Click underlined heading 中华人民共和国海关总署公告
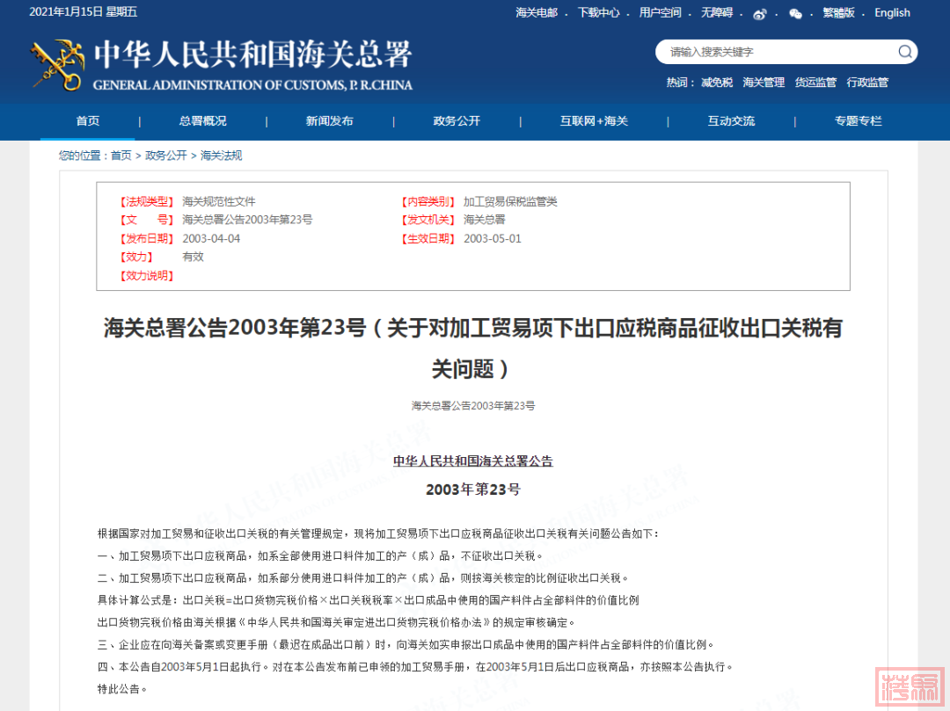950x711 pixels. pos(473,461)
